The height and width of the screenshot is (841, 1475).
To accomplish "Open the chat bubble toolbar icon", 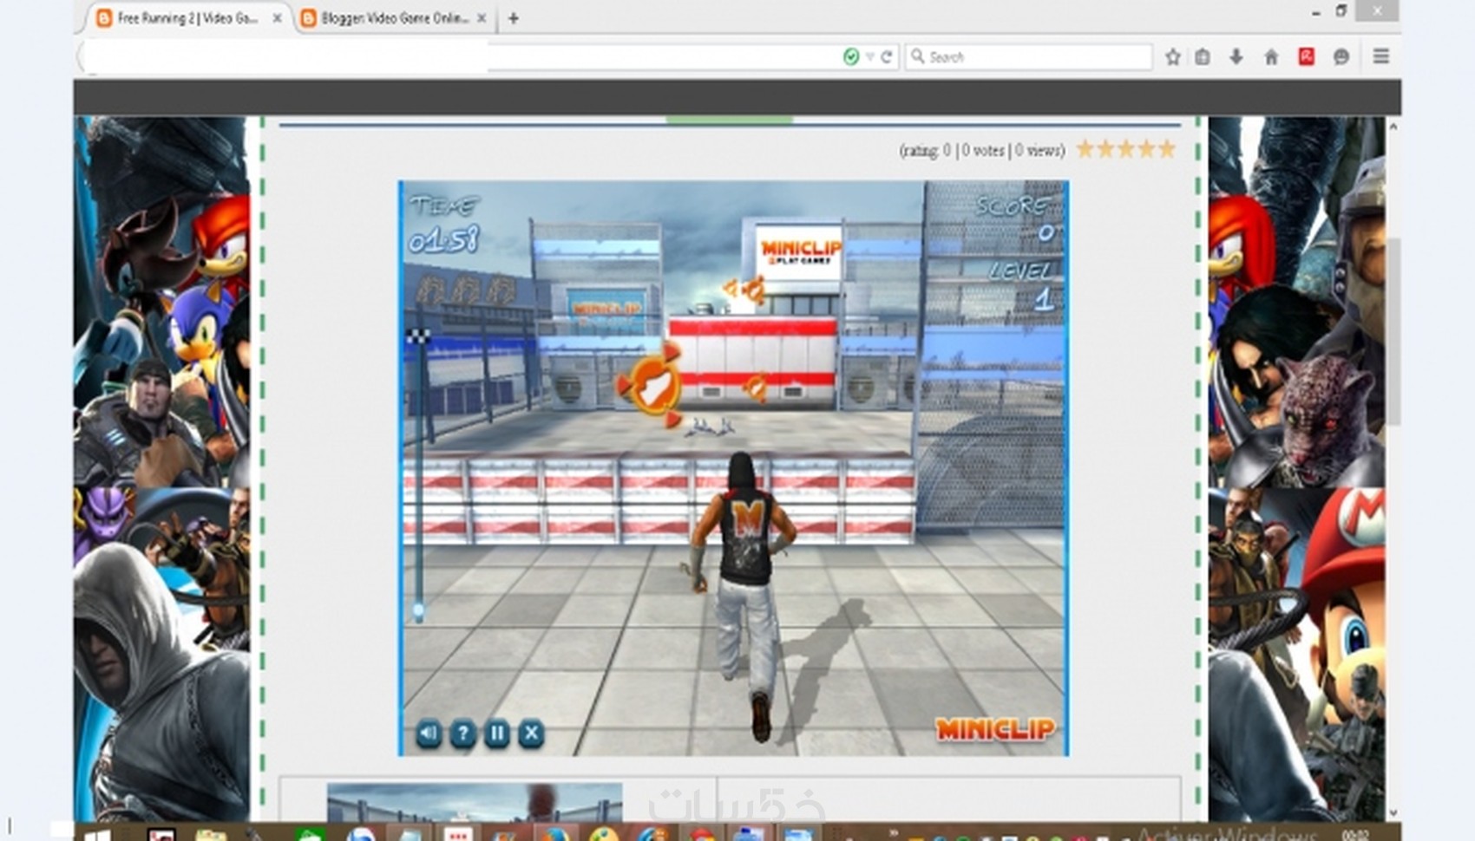I will pos(1341,57).
